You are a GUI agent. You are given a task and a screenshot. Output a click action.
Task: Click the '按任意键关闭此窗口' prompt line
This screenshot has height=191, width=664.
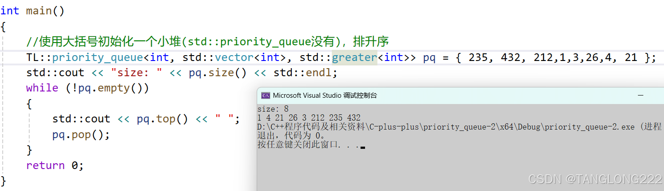click(x=311, y=145)
